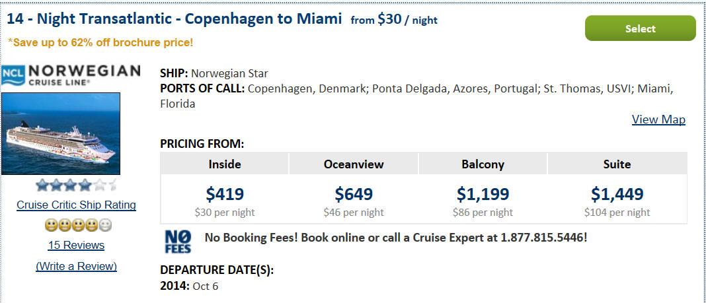Select the Oceanview $649 price
706x303 pixels.
[354, 194]
